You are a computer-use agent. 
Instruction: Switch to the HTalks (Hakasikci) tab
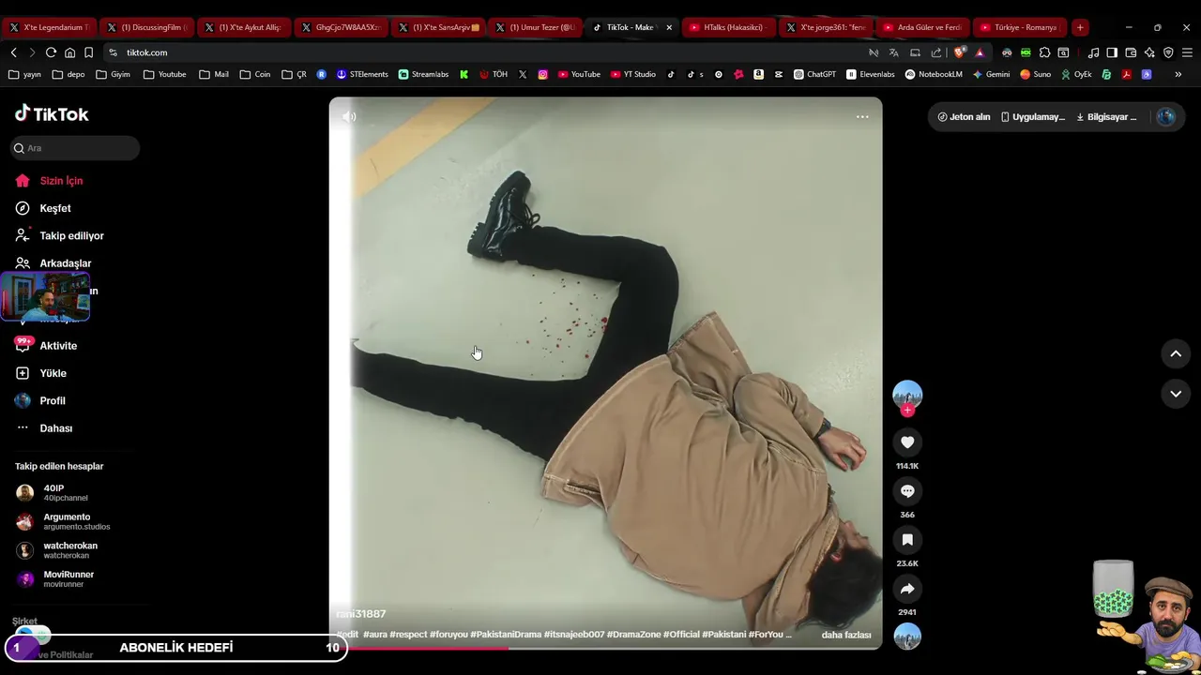729,27
